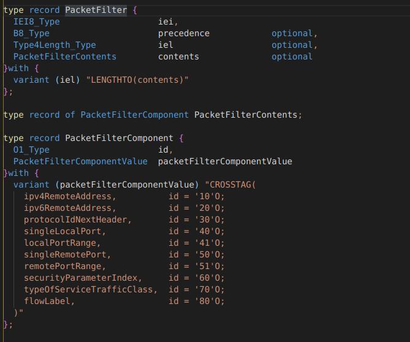Click Type4Length_Type in the record
The image size is (410, 342).
55,45
